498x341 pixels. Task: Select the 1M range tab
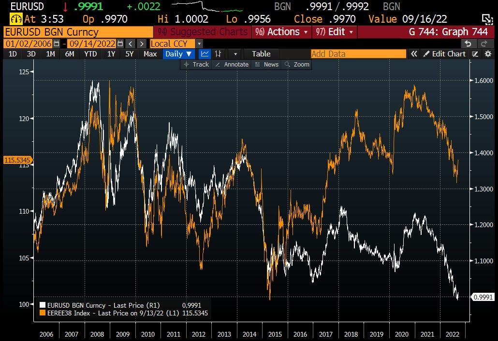[50, 54]
